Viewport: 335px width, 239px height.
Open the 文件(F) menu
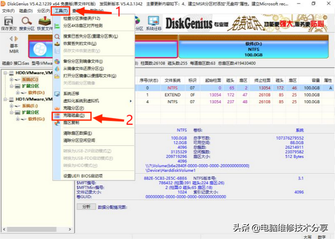(x=8, y=10)
